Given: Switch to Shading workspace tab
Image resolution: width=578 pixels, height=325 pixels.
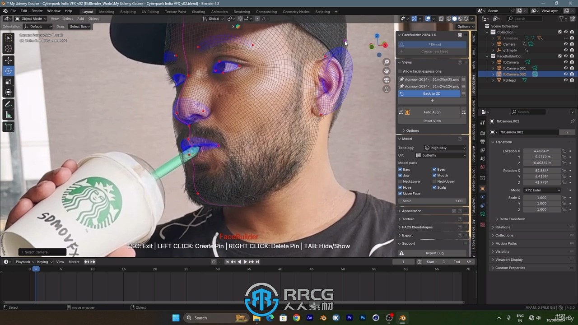Looking at the screenshot, I should tap(198, 12).
